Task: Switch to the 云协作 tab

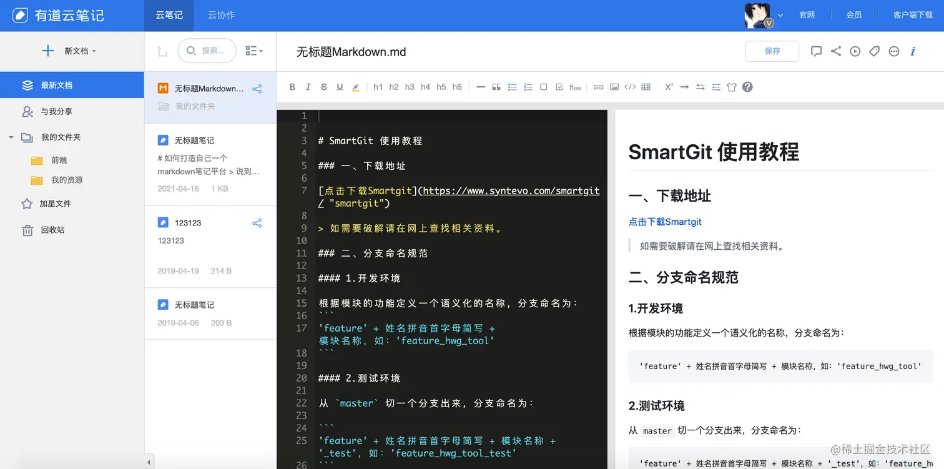Action: tap(221, 16)
